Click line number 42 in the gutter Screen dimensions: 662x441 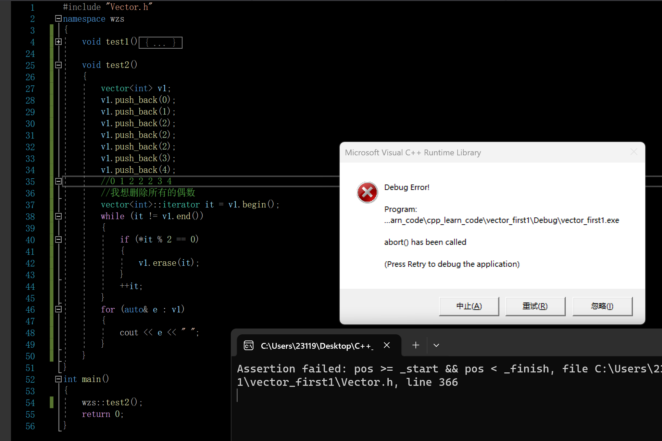(x=30, y=263)
